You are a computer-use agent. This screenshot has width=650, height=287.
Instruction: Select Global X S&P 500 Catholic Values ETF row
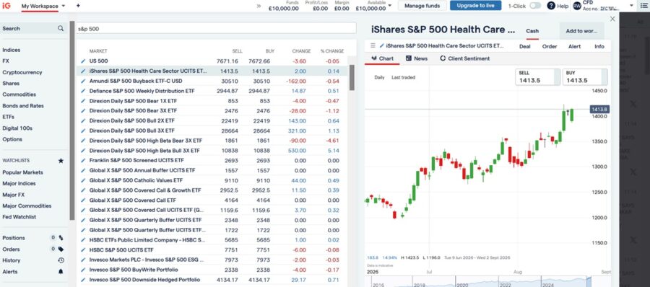pyautogui.click(x=212, y=180)
